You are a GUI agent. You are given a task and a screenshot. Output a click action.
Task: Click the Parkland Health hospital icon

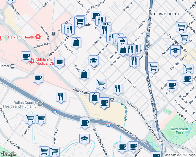38,37
